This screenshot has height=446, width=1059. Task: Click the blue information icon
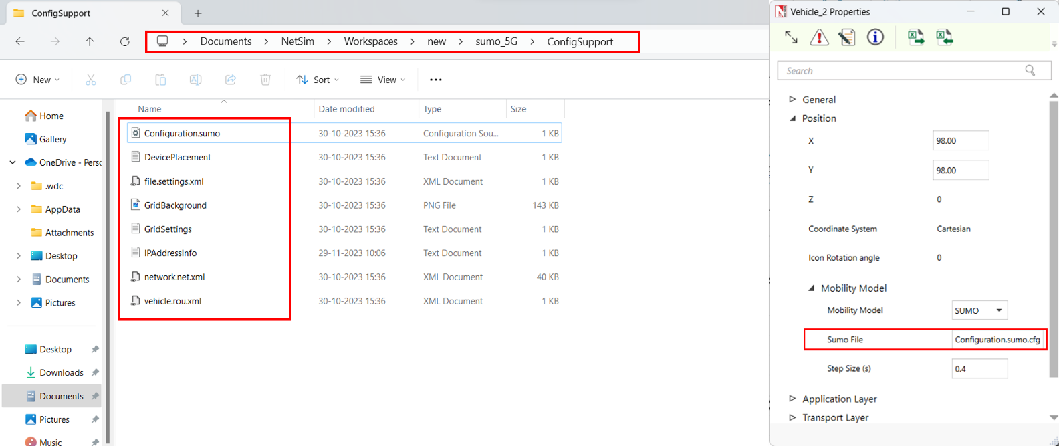(x=875, y=37)
